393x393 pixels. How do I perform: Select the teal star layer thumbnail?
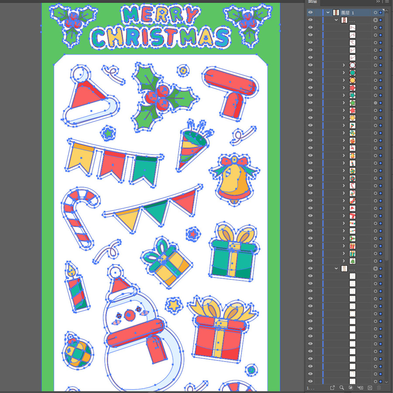click(352, 95)
